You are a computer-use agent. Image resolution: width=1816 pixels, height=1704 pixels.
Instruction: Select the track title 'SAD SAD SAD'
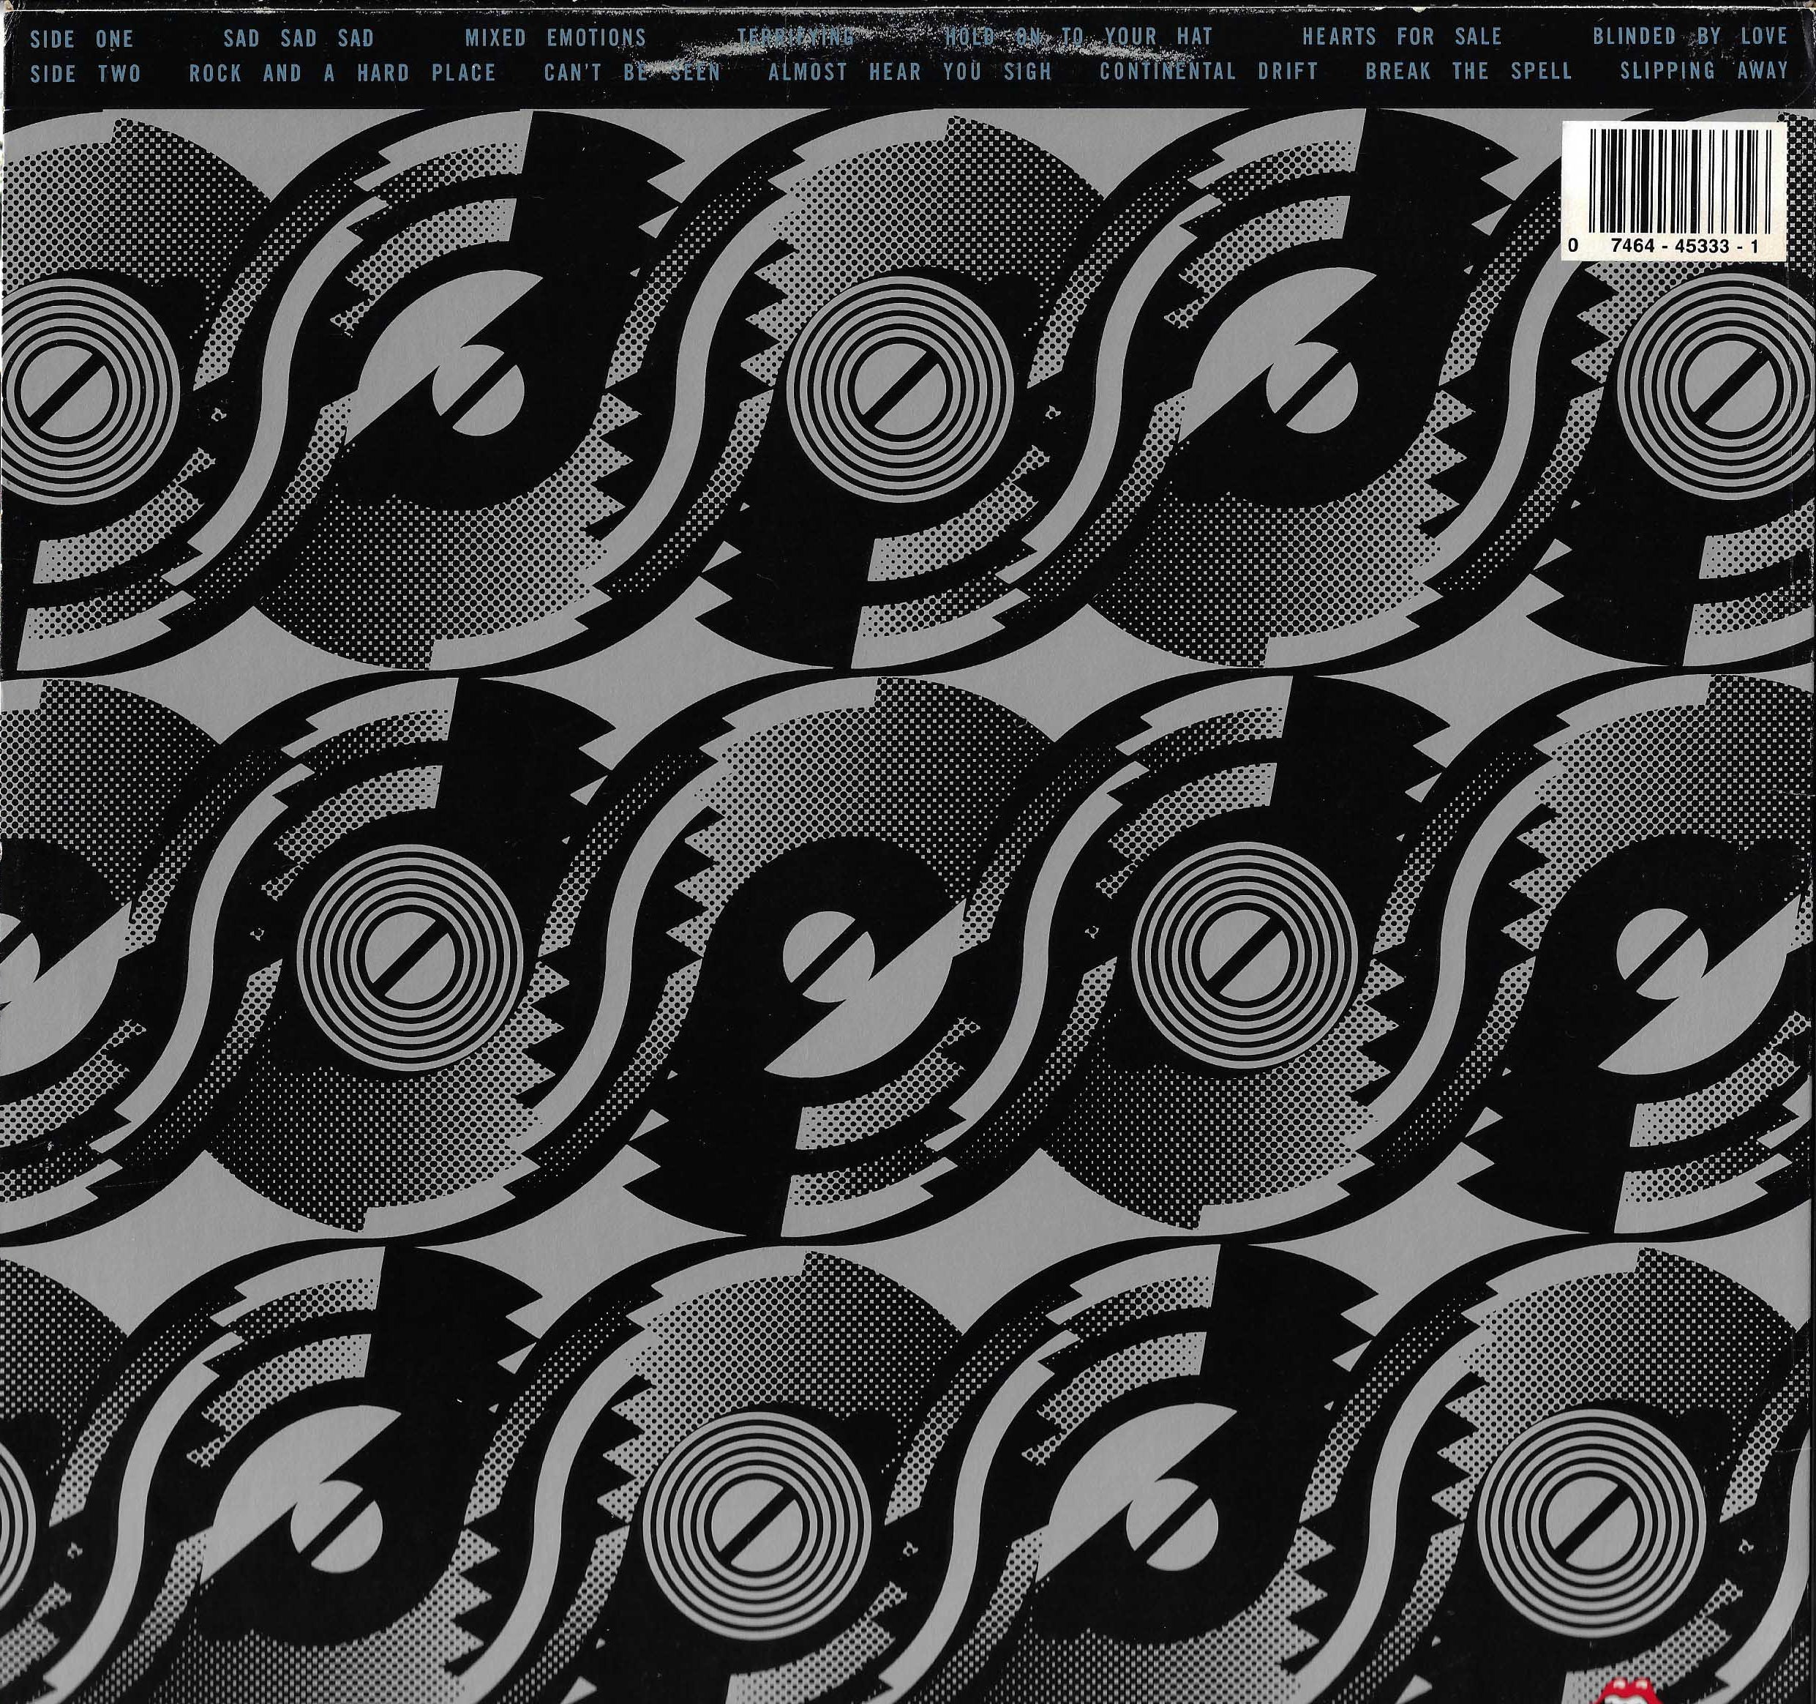click(299, 38)
